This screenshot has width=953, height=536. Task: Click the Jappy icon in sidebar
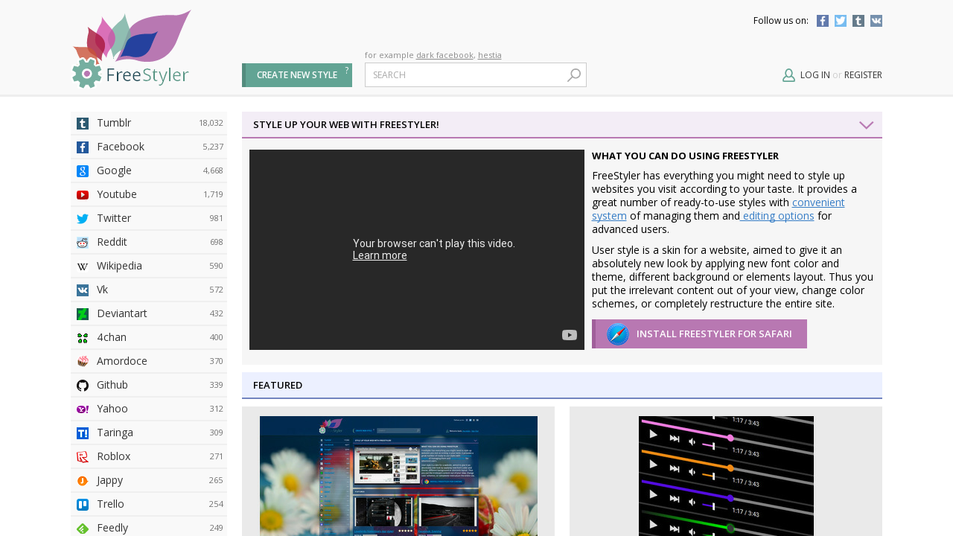83,481
